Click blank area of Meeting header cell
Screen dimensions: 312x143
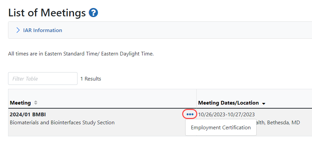pos(117,100)
